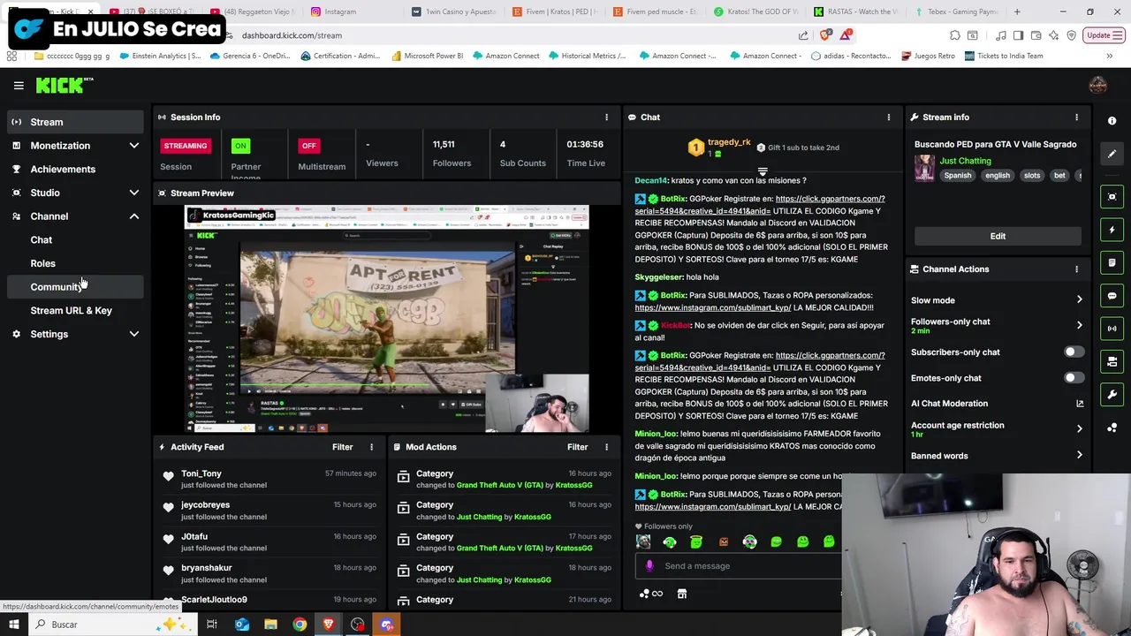Image resolution: width=1131 pixels, height=636 pixels.
Task: Toggle Subscribers-only chat switch
Action: tap(1074, 352)
